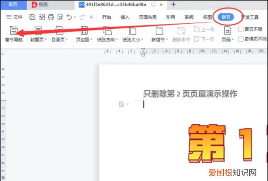The width and height of the screenshot is (268, 181).
Task: Expand the 页边距 dropdown arrow
Action: click(91, 39)
